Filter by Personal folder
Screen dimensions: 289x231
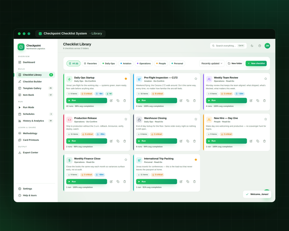click(177, 64)
